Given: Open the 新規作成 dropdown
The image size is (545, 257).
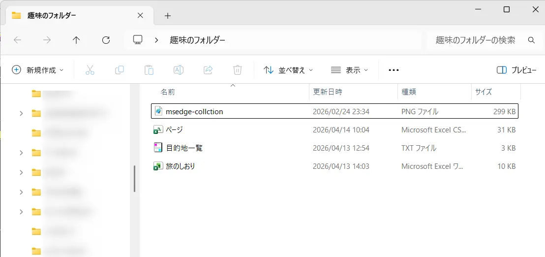Looking at the screenshot, I should (38, 70).
